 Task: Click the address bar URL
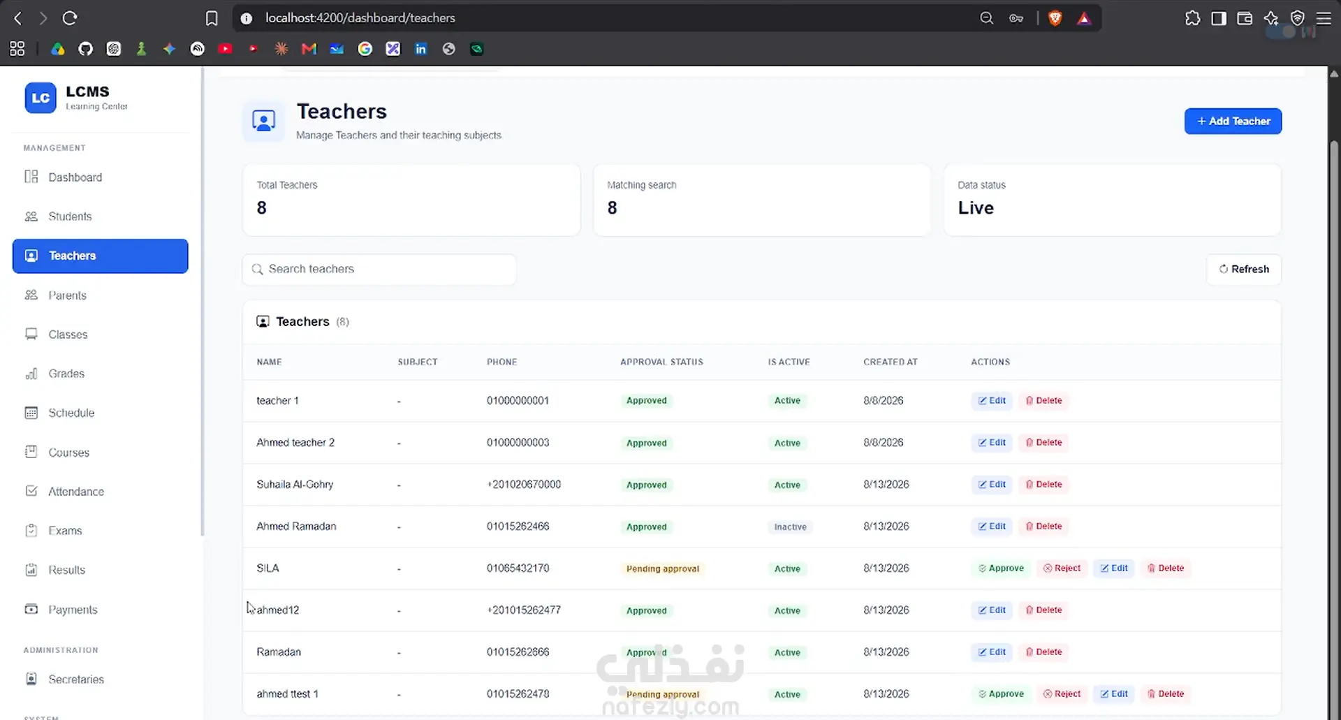click(x=360, y=18)
